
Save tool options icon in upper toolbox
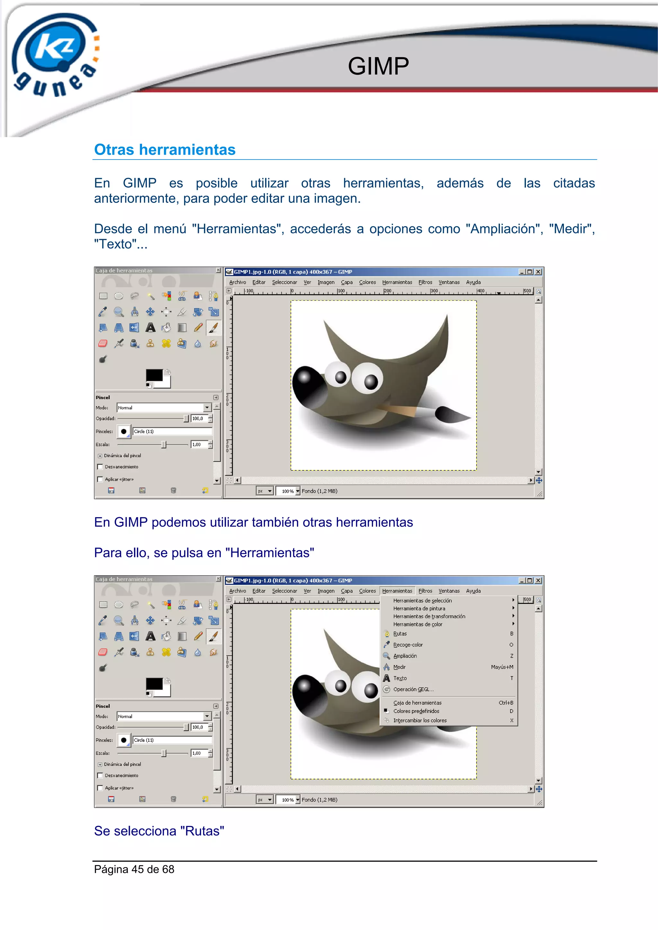pos(111,491)
